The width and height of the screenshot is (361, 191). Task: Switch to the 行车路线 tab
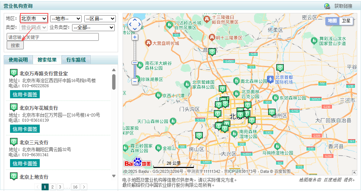coord(76,60)
